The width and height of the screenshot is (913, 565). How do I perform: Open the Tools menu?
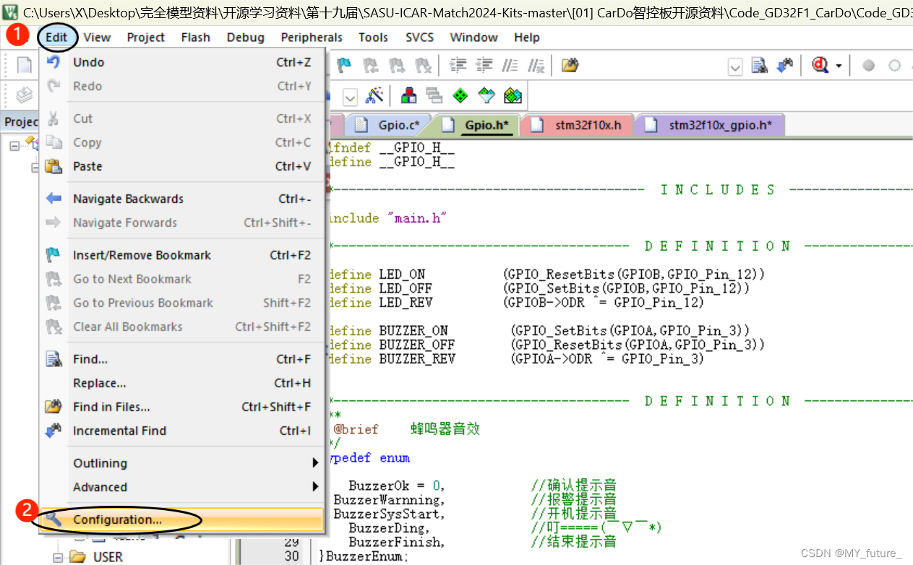pyautogui.click(x=373, y=38)
